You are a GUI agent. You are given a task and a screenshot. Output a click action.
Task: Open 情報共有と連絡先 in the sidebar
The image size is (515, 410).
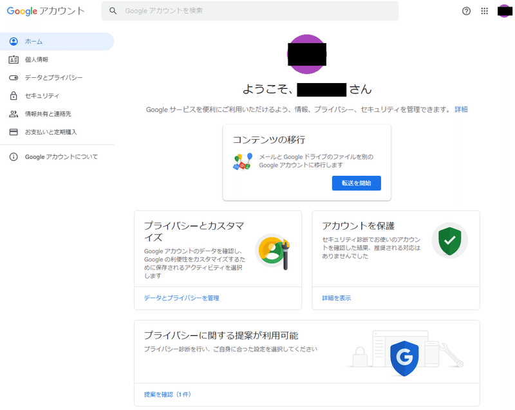click(57, 114)
